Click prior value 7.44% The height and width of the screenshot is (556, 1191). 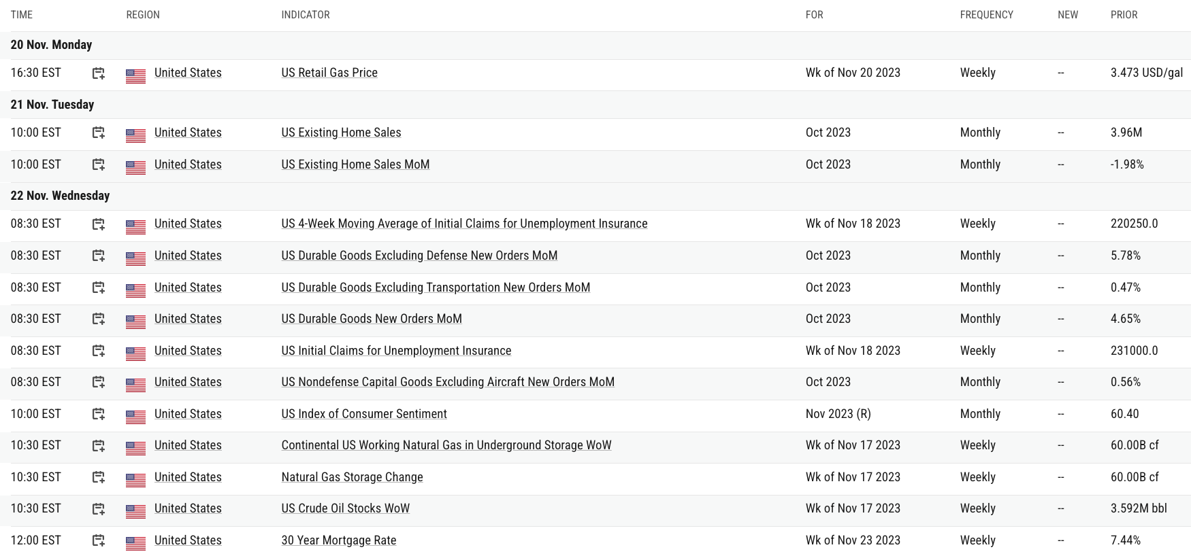[1126, 540]
